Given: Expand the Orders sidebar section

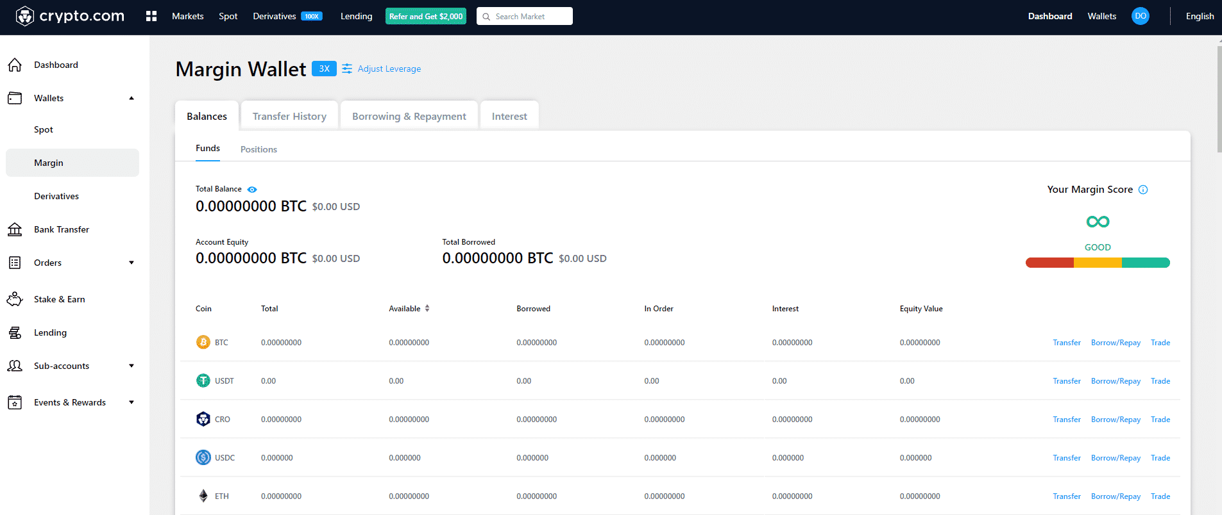Looking at the screenshot, I should tap(132, 263).
